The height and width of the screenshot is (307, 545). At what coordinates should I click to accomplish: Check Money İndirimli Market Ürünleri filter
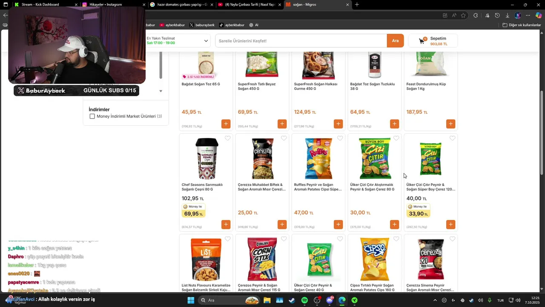[x=92, y=116]
